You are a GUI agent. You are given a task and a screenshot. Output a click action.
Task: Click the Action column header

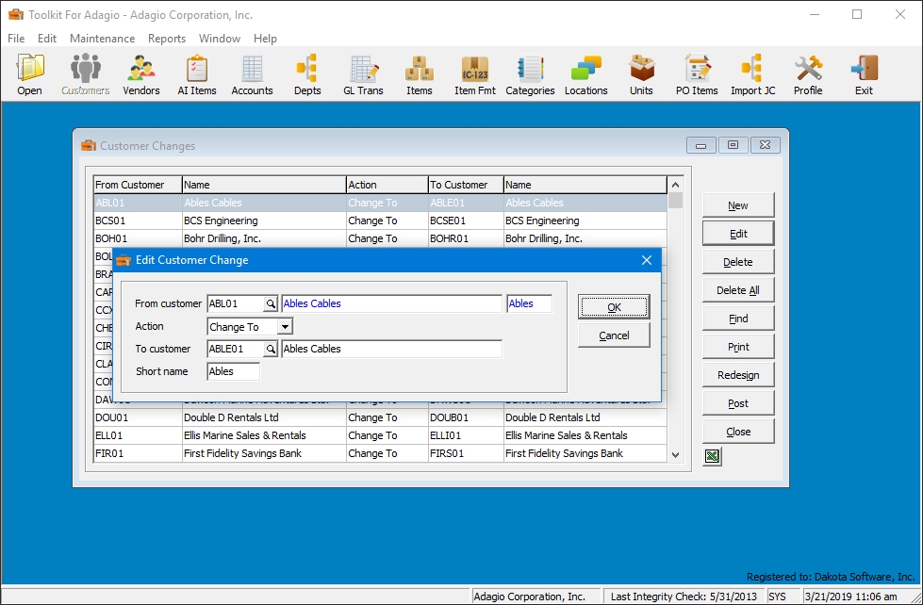(387, 185)
